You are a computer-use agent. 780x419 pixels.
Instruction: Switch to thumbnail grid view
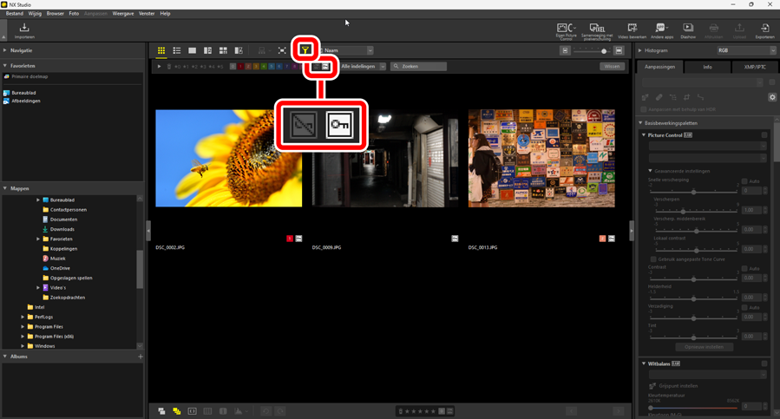point(161,51)
